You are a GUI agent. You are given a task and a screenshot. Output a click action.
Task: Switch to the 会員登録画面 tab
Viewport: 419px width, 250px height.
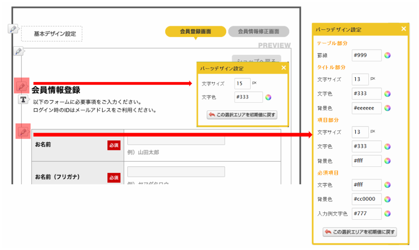click(196, 31)
